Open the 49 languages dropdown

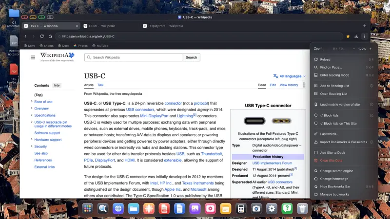coord(290,76)
